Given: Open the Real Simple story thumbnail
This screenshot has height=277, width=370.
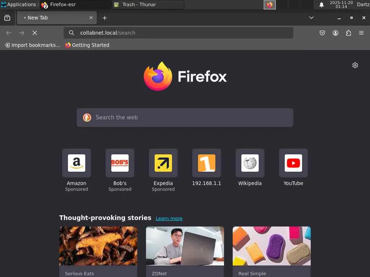Looking at the screenshot, I should (x=272, y=246).
